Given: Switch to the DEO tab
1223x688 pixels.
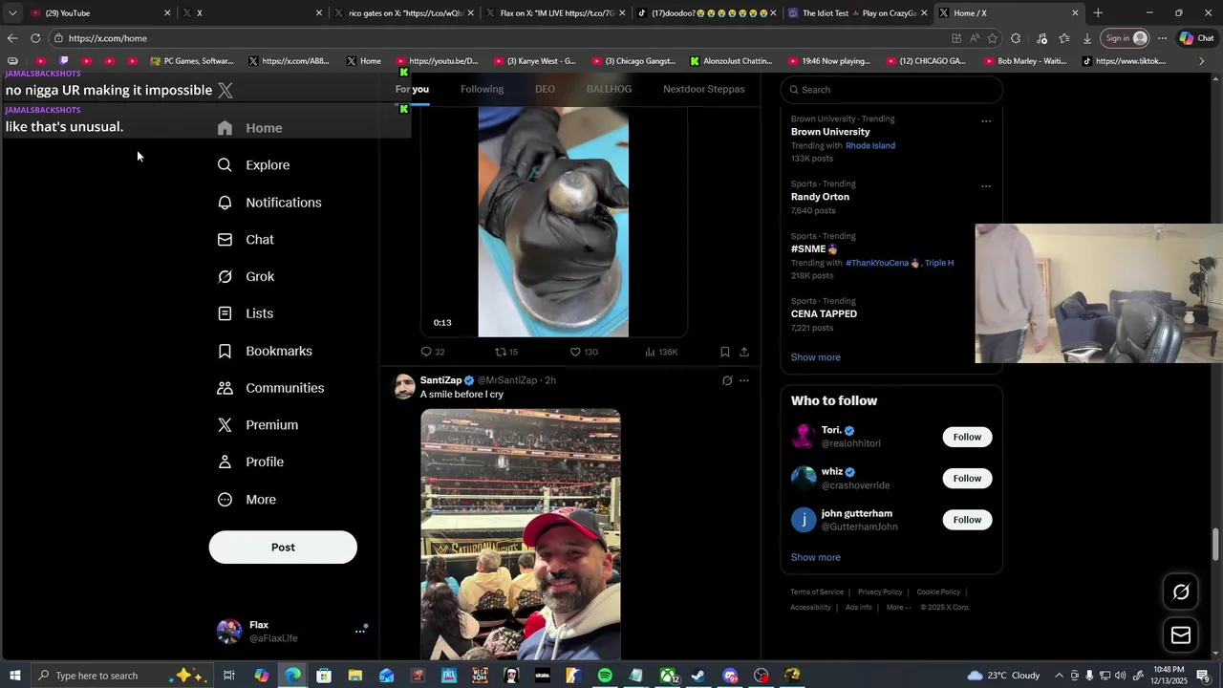Looking at the screenshot, I should click(545, 89).
